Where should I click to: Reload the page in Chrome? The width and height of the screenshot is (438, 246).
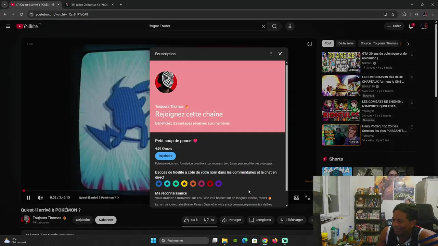pyautogui.click(x=21, y=14)
